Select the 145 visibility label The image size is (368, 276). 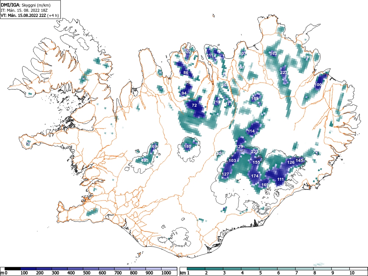click(x=300, y=160)
